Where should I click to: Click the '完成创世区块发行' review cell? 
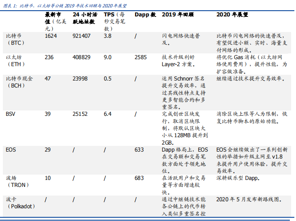tap(185, 128)
